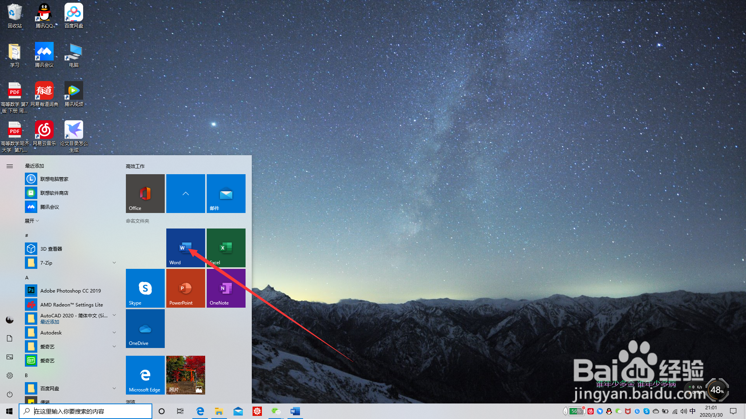Screen dimensions: 746x419
Task: Toggle the Start menu hamburger navigation
Action: [x=10, y=166]
